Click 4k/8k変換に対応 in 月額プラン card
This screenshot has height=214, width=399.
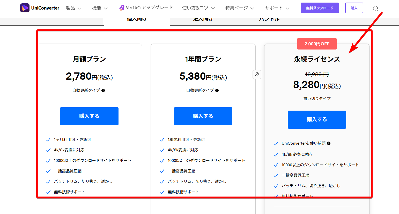click(69, 150)
